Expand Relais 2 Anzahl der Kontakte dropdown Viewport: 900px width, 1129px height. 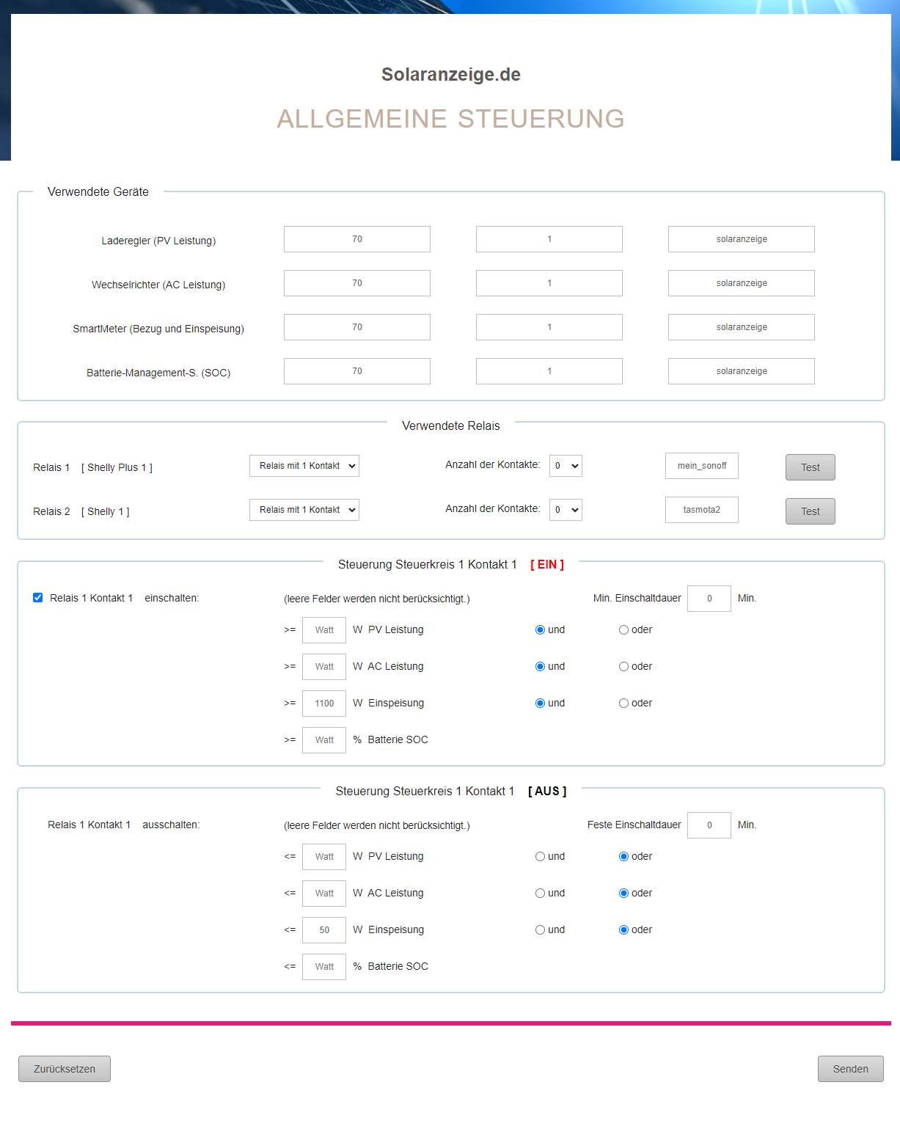point(566,510)
